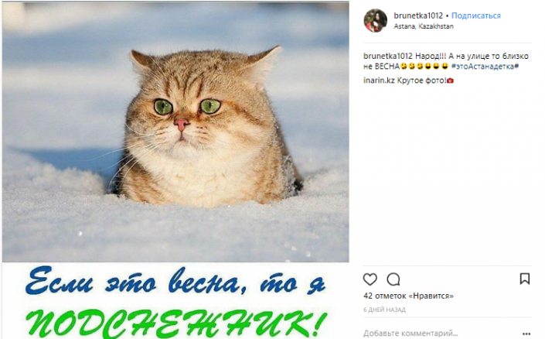Click the smiley emoji row after ВЕСНА
The image size is (545, 339).
tap(424, 66)
